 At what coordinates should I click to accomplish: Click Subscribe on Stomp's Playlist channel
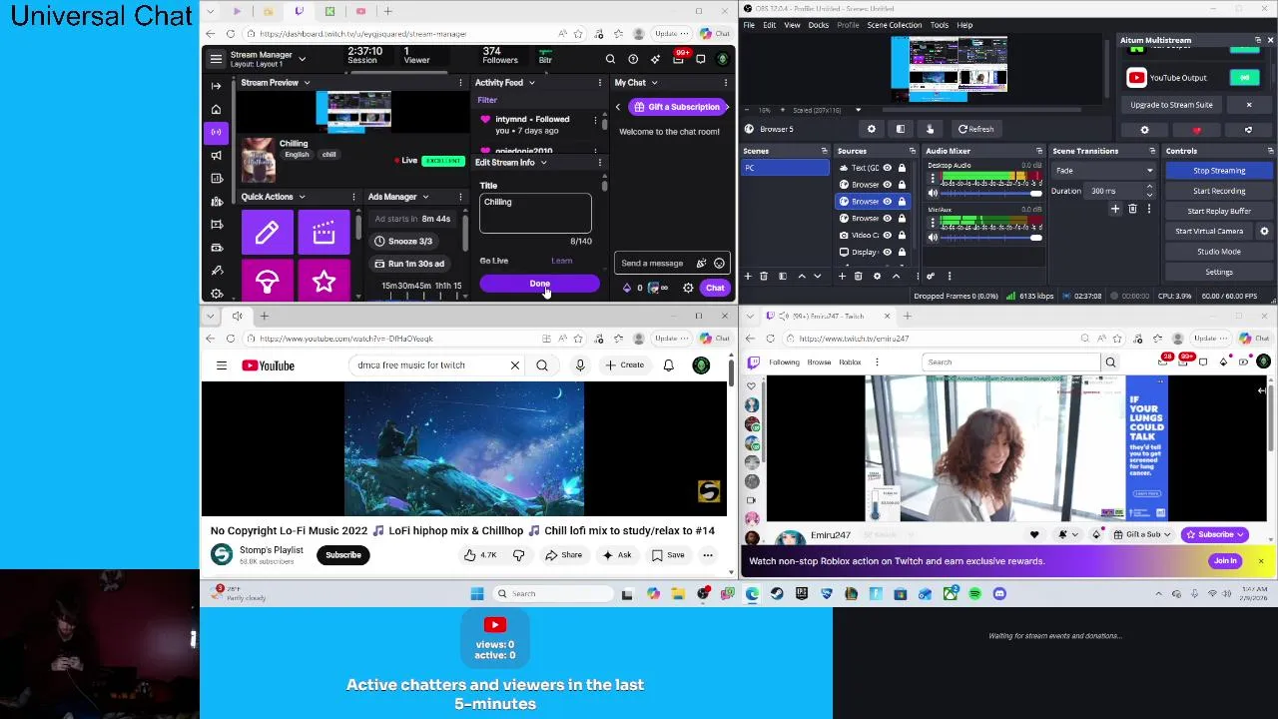[x=342, y=555]
